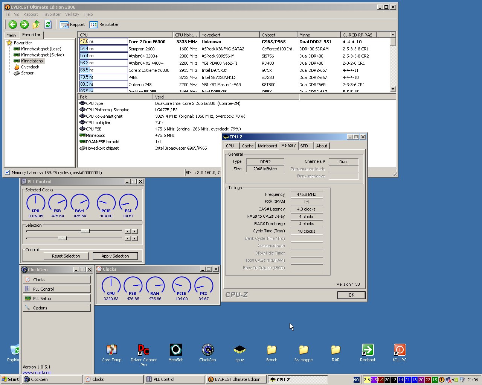The image size is (482, 385).
Task: Open the Hjelp menu in EVEREST
Action: pyautogui.click(x=88, y=14)
